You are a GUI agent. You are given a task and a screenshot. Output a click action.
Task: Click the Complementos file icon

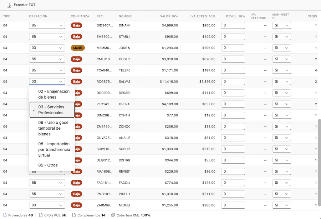74,215
